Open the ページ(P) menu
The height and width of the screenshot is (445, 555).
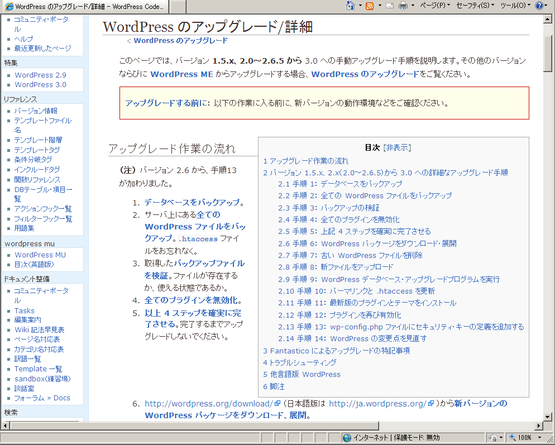(434, 6)
